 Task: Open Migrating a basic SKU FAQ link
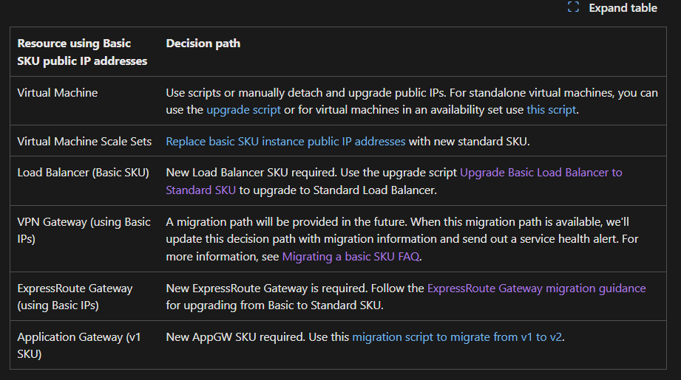351,257
